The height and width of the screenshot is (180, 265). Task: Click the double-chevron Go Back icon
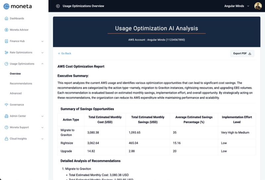pyautogui.click(x=59, y=53)
